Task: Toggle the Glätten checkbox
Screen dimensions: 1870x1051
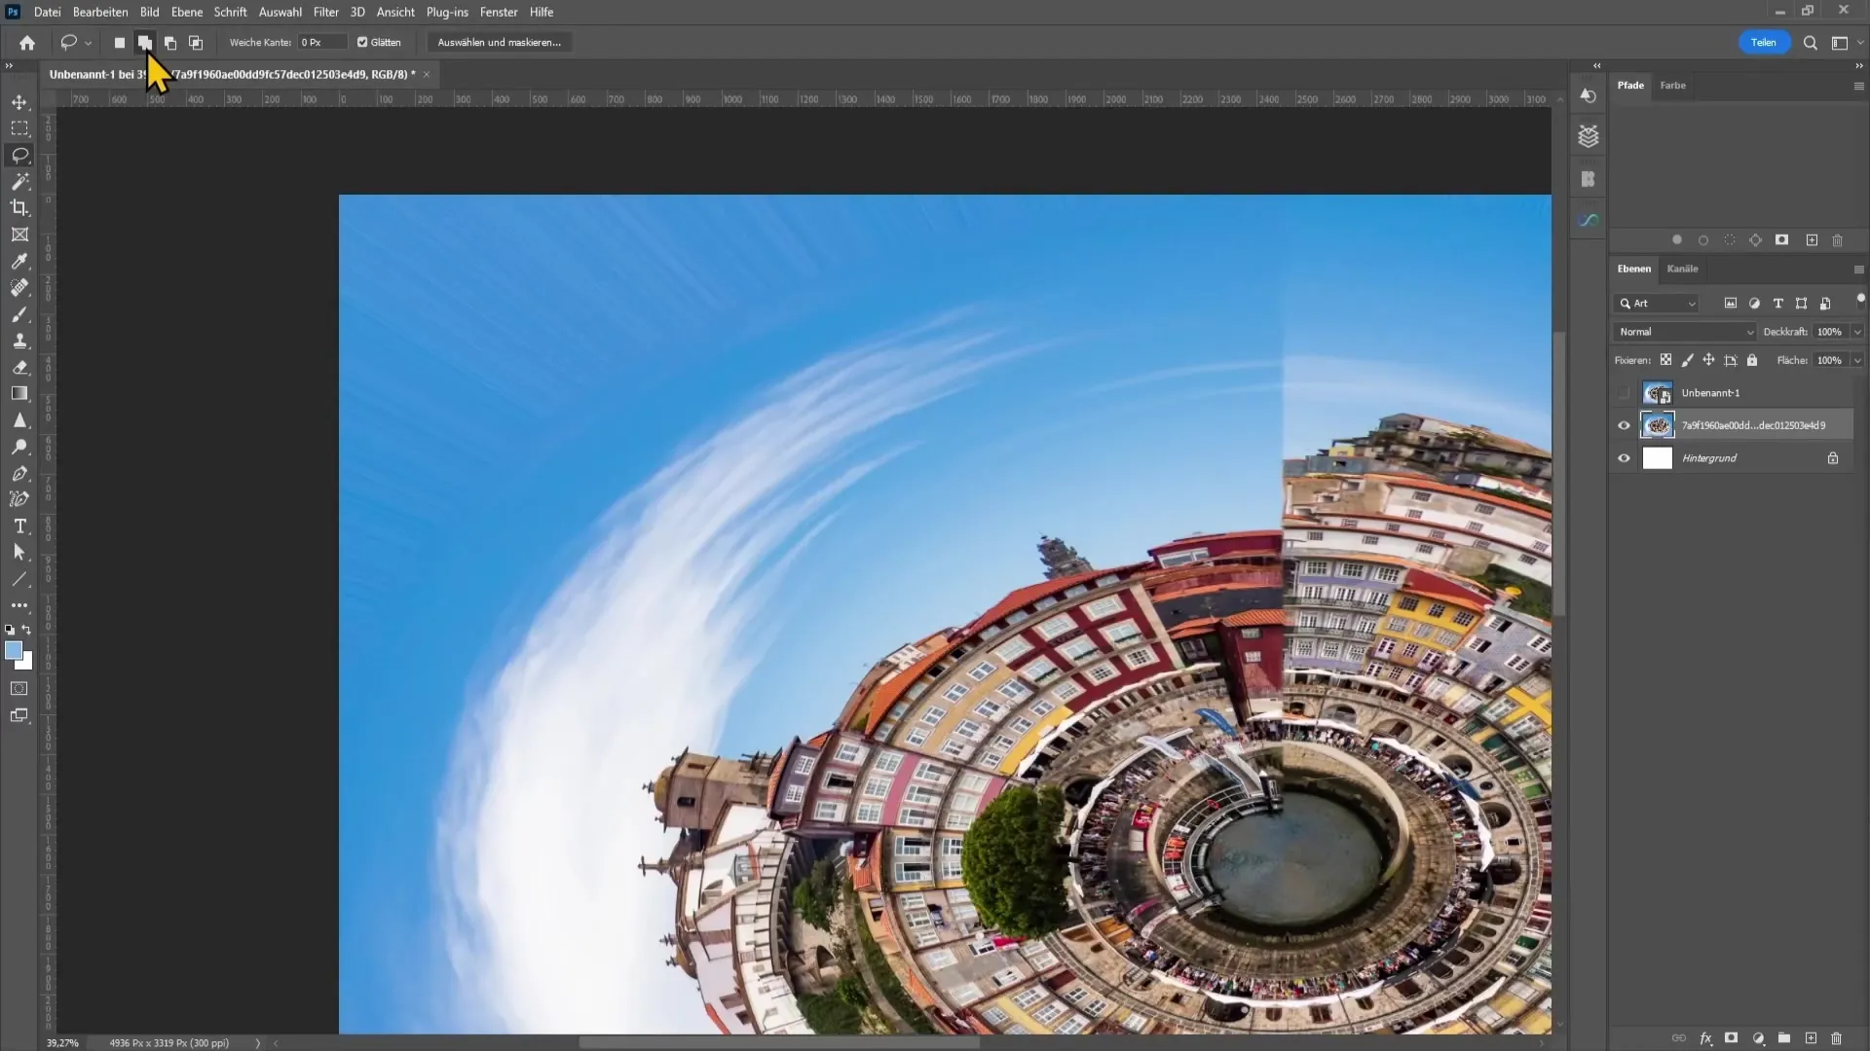Action: (x=362, y=43)
